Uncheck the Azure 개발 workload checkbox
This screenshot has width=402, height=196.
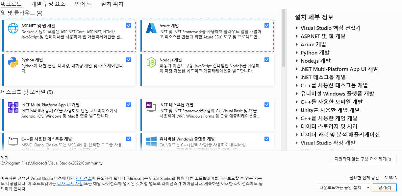(267, 25)
